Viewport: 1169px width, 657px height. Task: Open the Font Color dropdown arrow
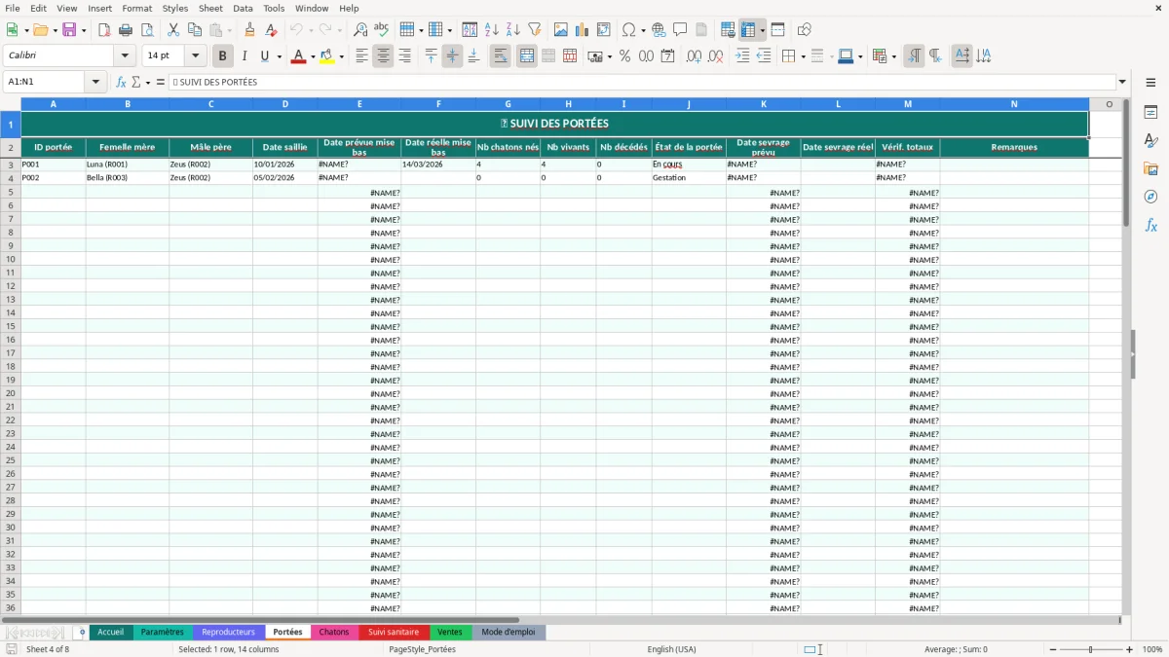312,56
